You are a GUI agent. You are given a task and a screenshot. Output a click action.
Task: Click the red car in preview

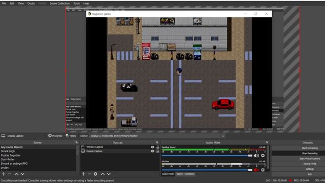(223, 104)
